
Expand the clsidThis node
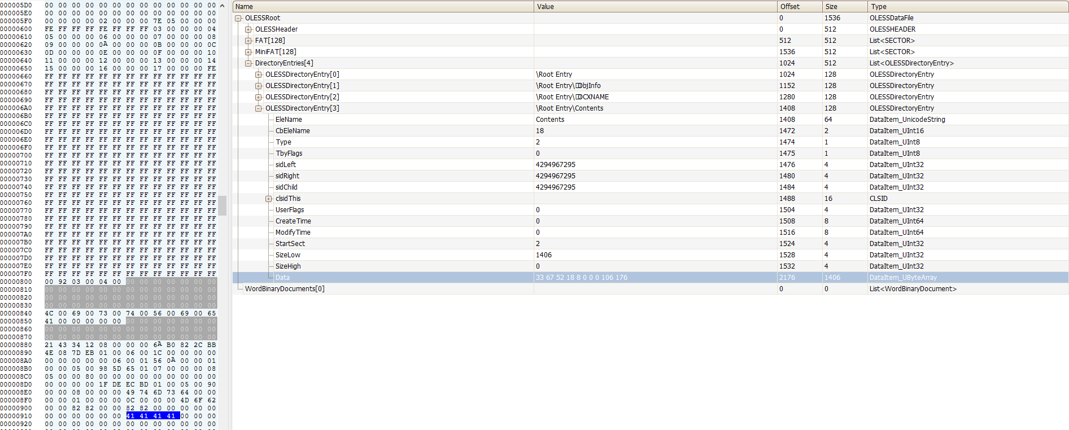click(x=269, y=199)
